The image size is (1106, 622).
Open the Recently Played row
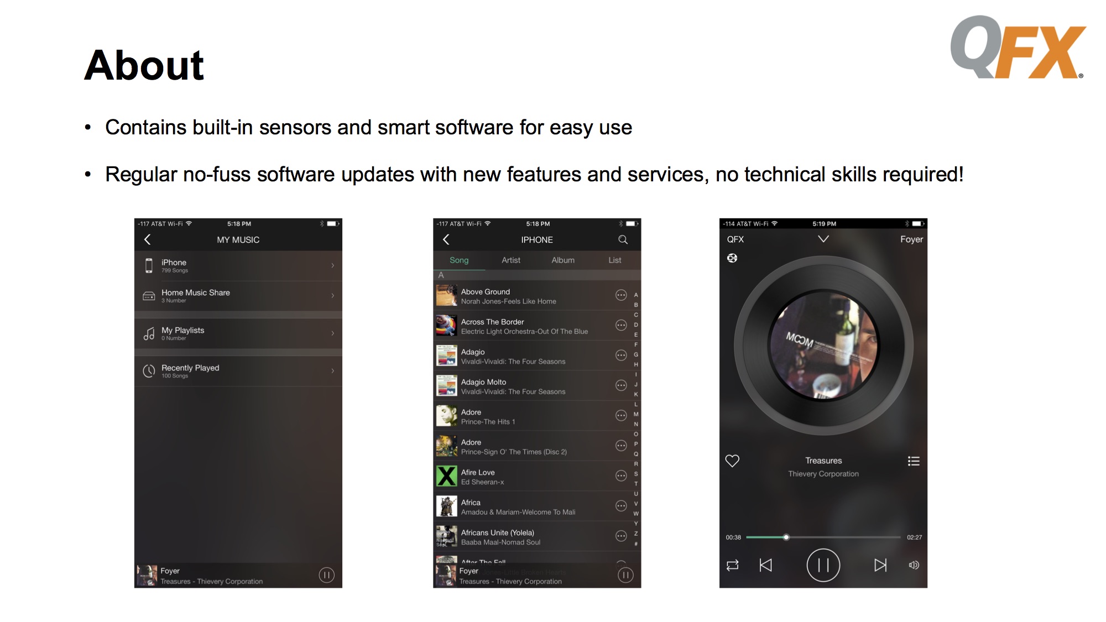238,371
